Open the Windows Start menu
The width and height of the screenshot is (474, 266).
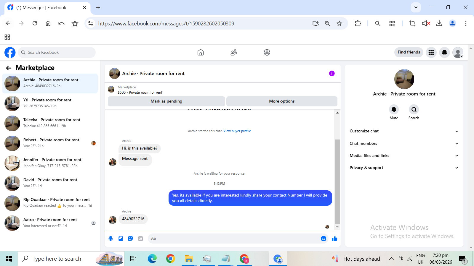[9, 259]
